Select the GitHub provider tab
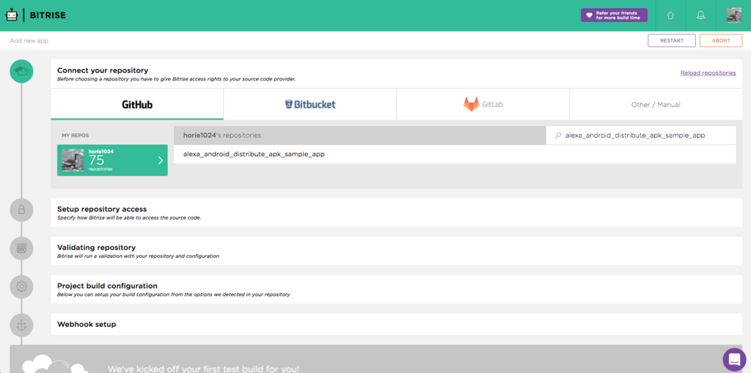751x373 pixels. [137, 104]
